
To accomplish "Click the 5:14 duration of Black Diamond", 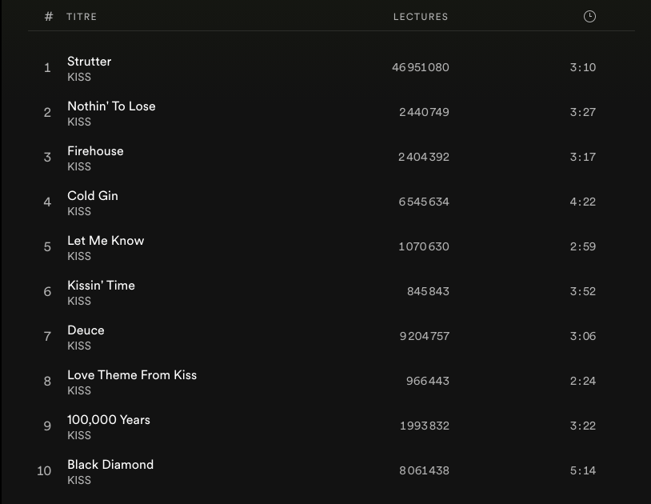I will click(583, 471).
